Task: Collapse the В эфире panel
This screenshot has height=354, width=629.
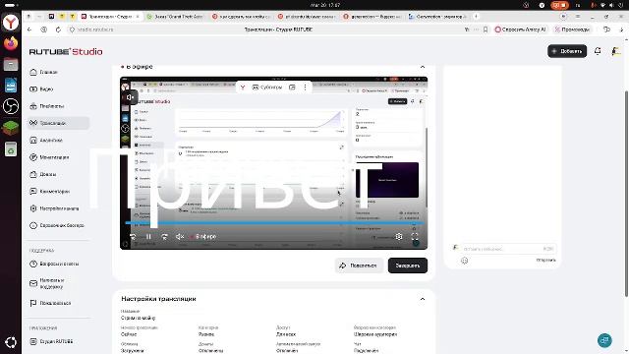Action: tap(423, 67)
